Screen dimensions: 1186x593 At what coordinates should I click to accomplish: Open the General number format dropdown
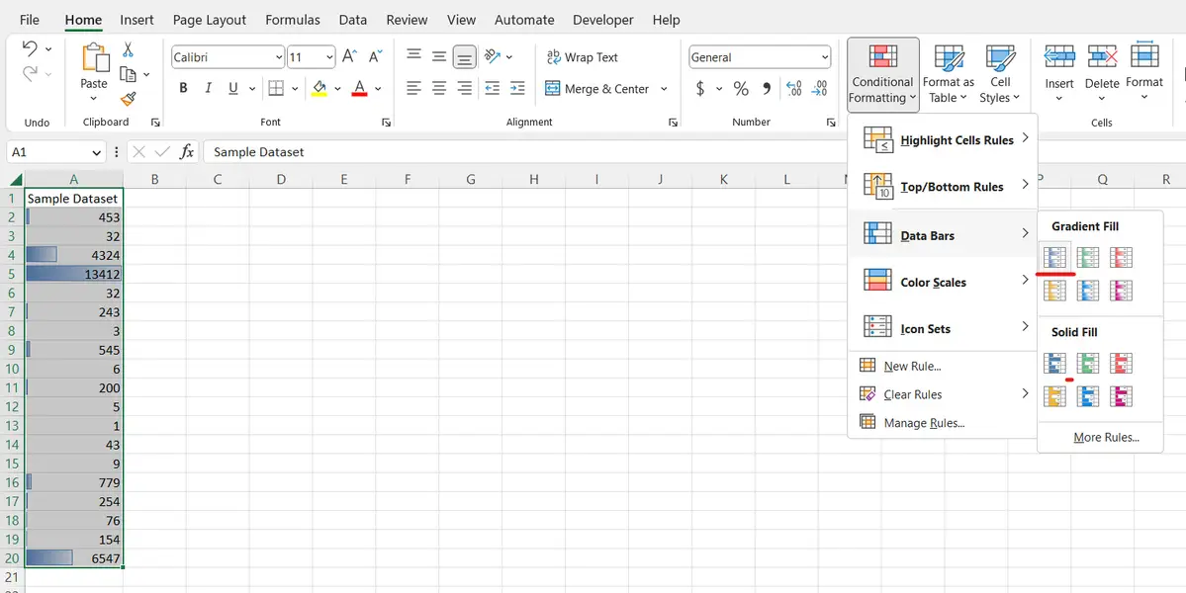827,56
